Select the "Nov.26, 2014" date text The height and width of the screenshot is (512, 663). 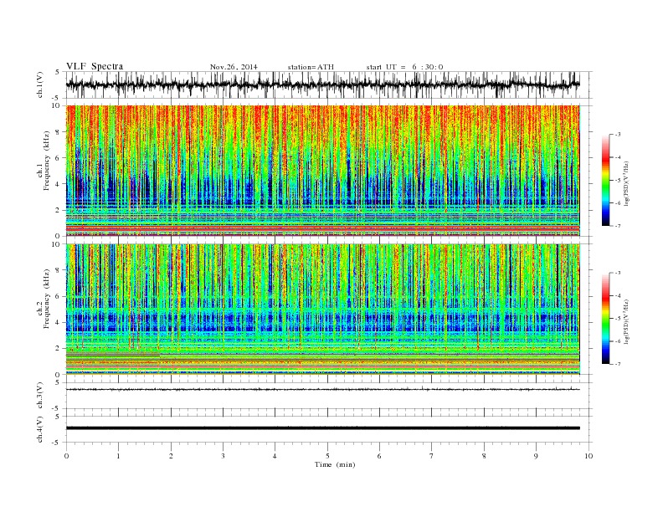234,67
